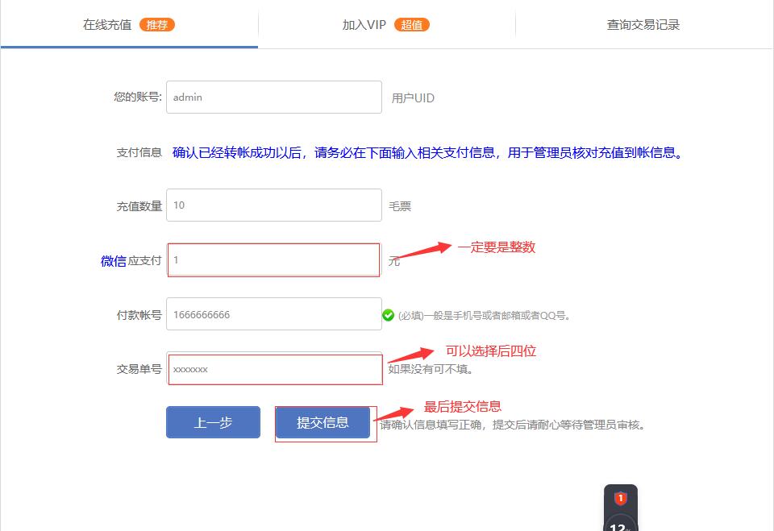Screen dimensions: 774x531
Task: Click the green checkmark beside 付款帐号
Action: click(x=389, y=315)
